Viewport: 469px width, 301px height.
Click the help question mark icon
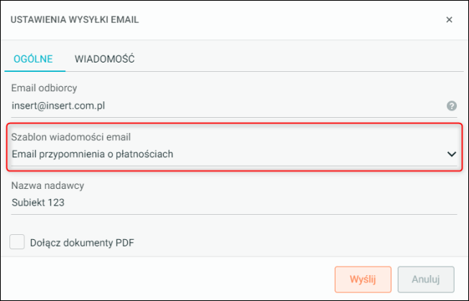(452, 106)
